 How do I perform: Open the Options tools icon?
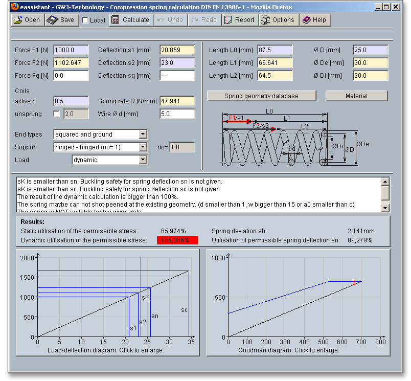tap(266, 20)
